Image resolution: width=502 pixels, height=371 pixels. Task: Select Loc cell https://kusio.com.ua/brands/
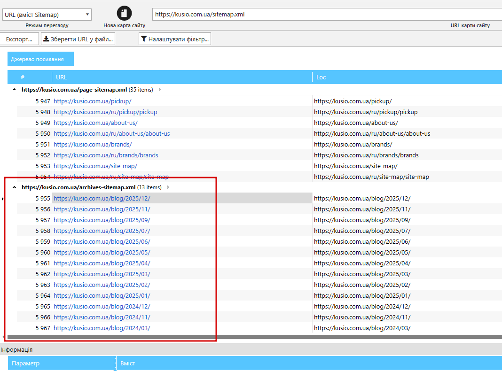(353, 145)
